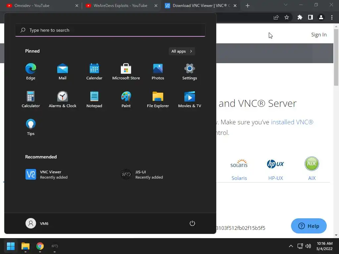Open clock and date flyout
Image resolution: width=339 pixels, height=254 pixels.
(x=324, y=246)
